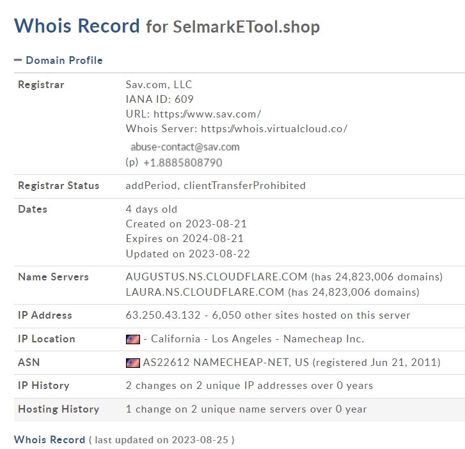Collapse the Domain Profile section
The image size is (465, 449).
(18, 60)
